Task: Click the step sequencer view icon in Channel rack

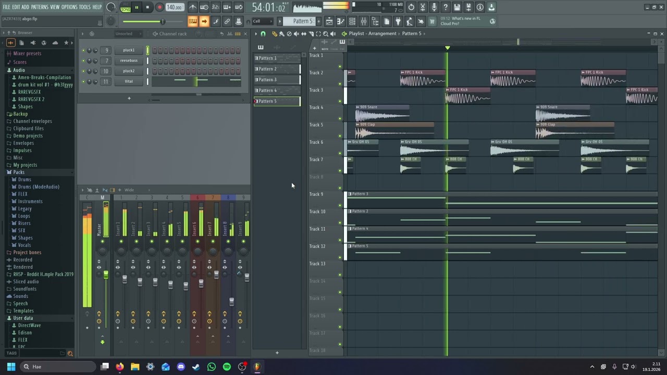Action: (x=238, y=33)
